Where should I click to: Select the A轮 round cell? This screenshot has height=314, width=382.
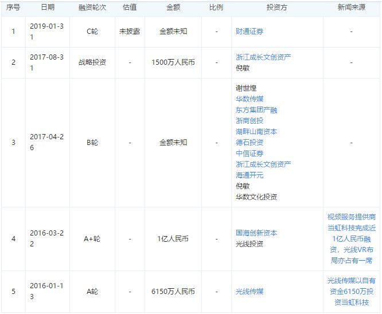pyautogui.click(x=92, y=292)
